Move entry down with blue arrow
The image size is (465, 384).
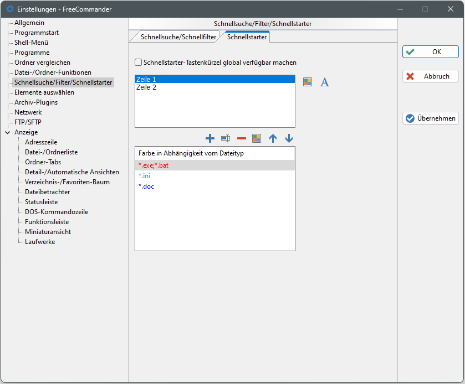(289, 138)
